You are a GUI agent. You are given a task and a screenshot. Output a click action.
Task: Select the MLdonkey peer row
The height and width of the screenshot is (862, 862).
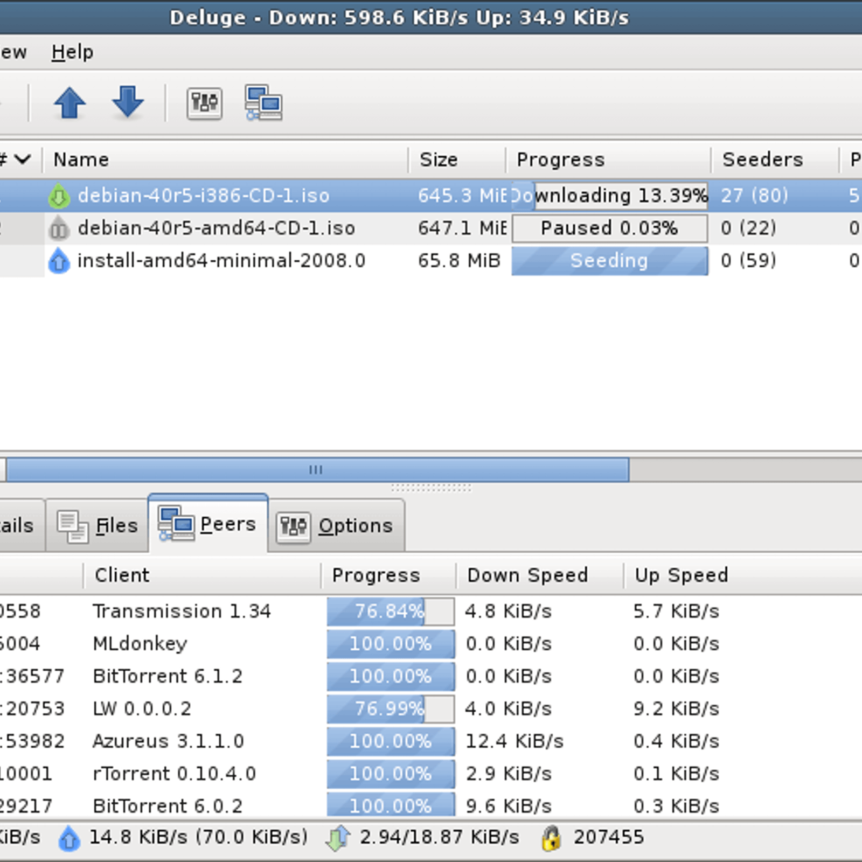(x=431, y=644)
